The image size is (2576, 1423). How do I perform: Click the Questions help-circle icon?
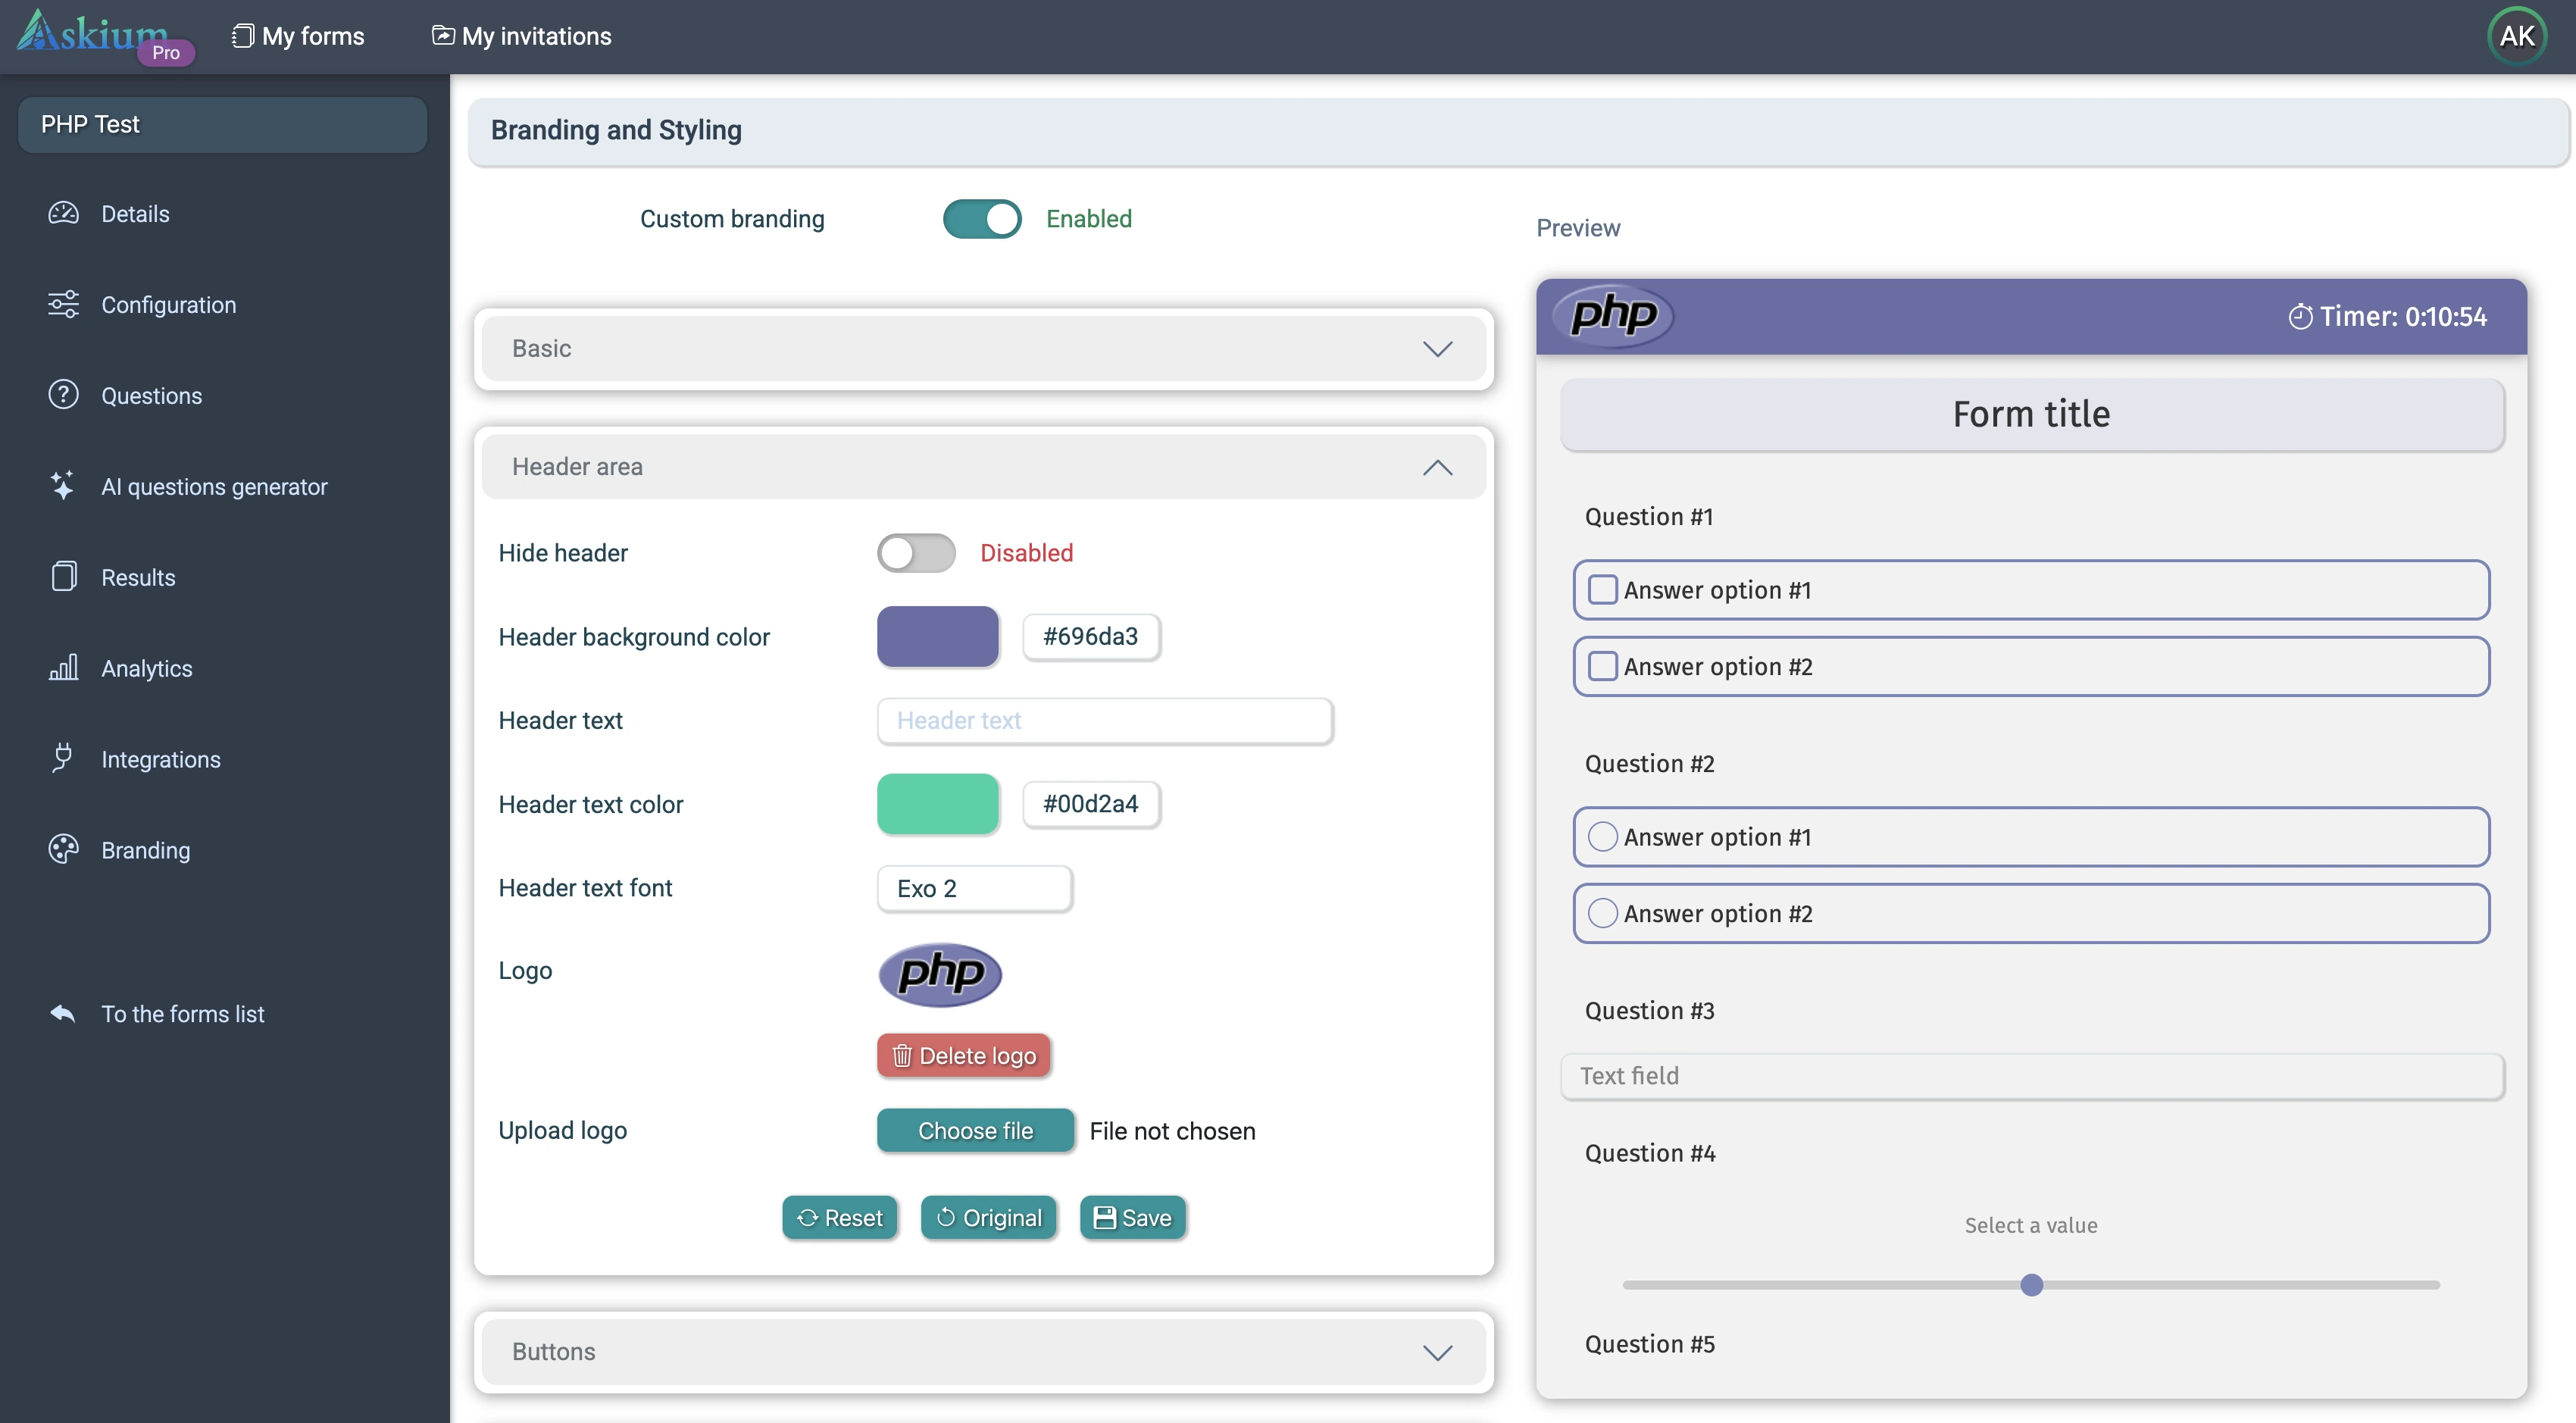pos(63,395)
